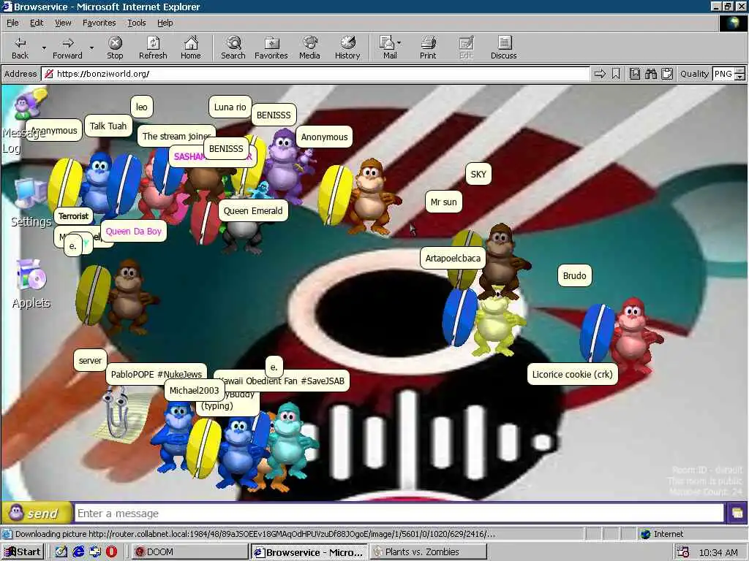Click the Michael2003 name tag
Image resolution: width=749 pixels, height=561 pixels.
pyautogui.click(x=194, y=390)
